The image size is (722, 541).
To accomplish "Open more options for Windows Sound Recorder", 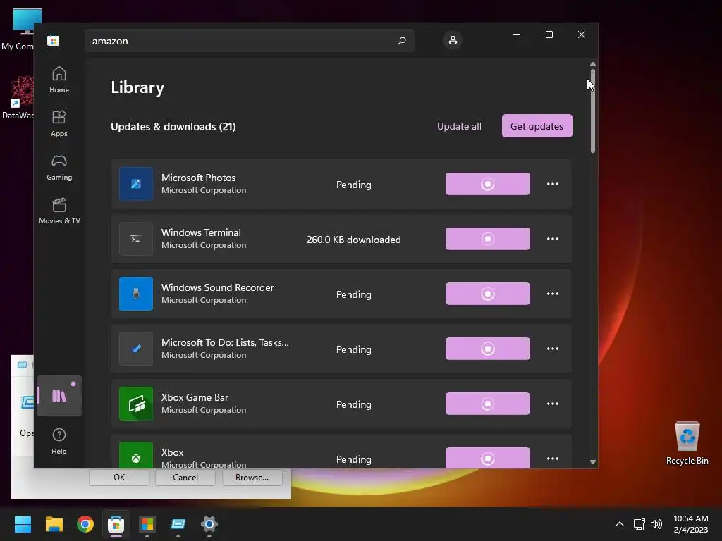I will (553, 294).
